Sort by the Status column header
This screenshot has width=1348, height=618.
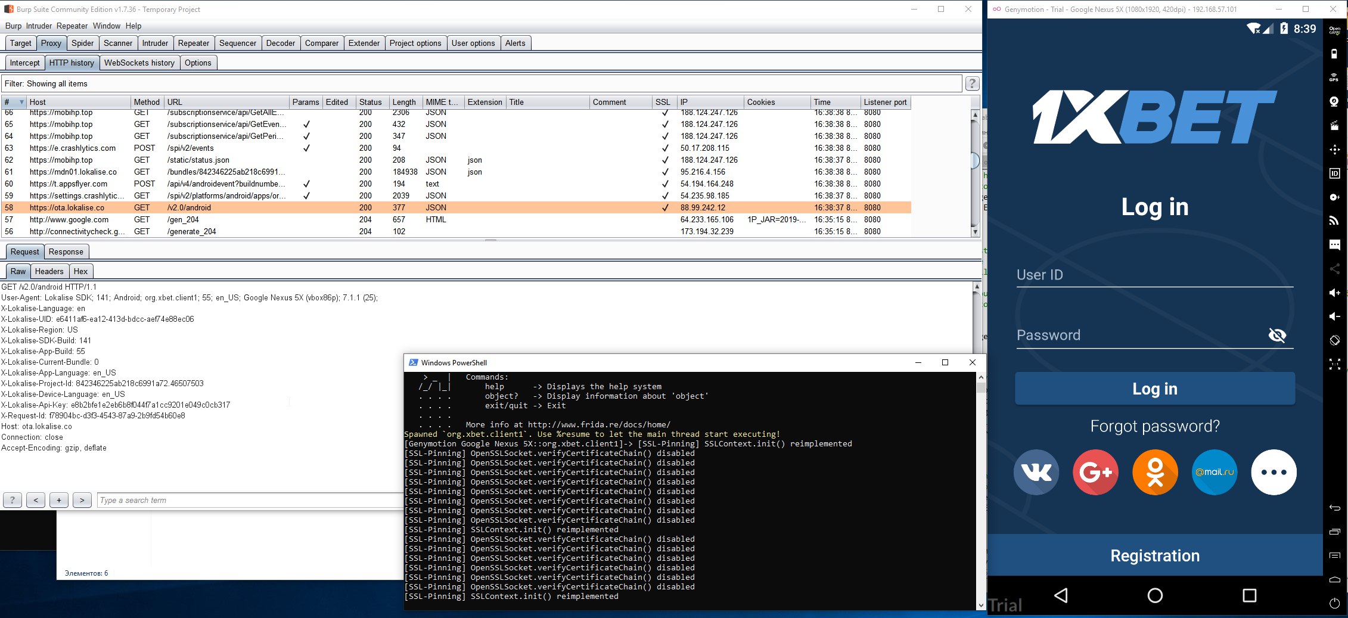372,102
